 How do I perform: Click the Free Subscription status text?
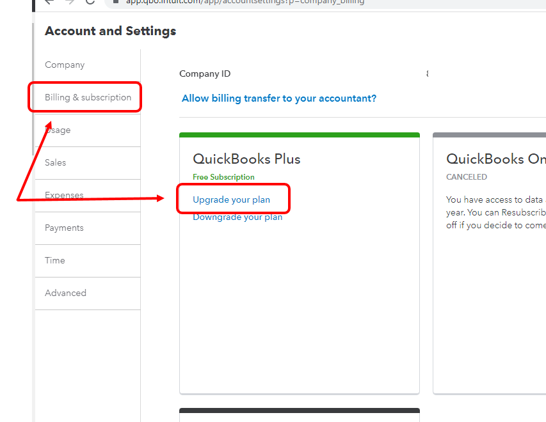tap(223, 177)
